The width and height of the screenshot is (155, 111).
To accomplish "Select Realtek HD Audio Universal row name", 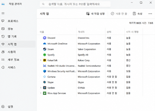I will (62, 66).
